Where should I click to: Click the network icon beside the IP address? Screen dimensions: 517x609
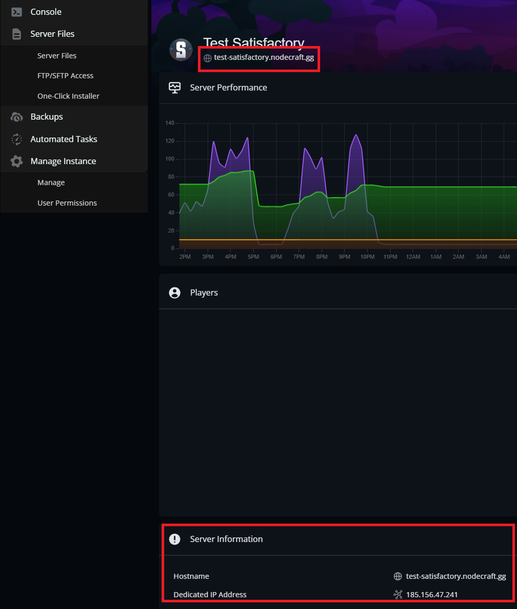point(397,595)
